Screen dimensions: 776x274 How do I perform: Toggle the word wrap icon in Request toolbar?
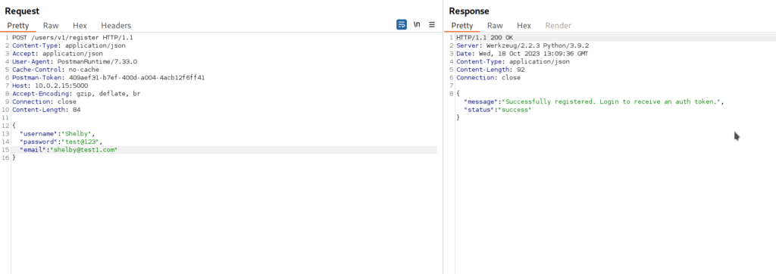click(x=402, y=25)
